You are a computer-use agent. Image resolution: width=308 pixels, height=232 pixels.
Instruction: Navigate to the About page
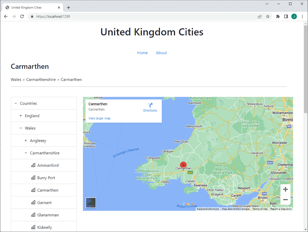pos(161,53)
